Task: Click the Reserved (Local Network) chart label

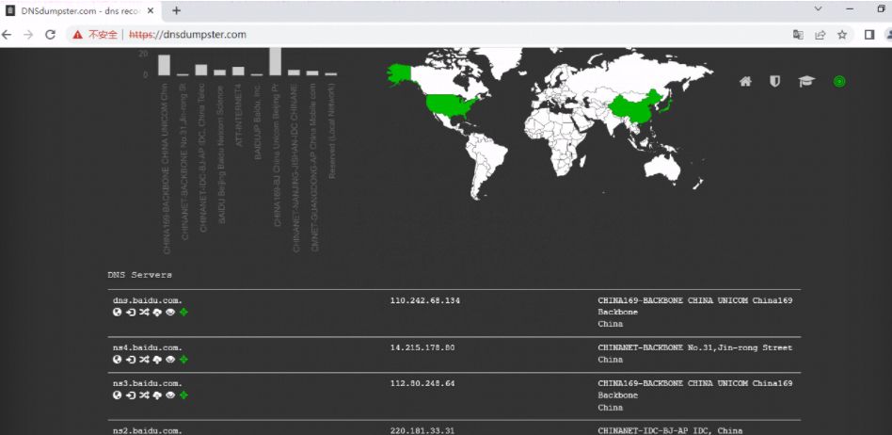Action: click(331, 131)
